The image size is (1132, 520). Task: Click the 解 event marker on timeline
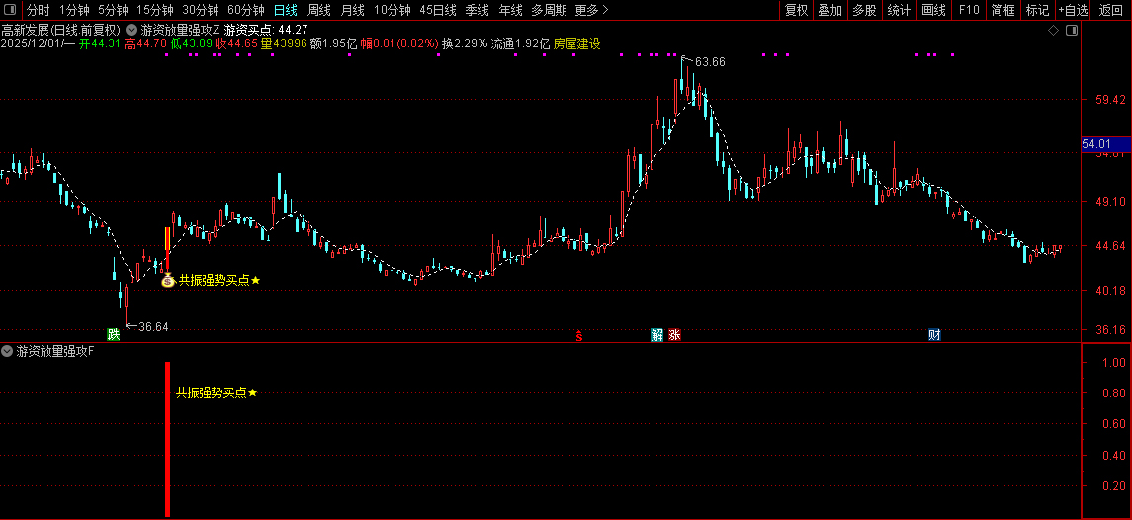657,334
